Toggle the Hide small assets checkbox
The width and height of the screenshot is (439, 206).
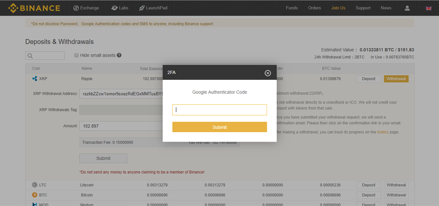click(76, 55)
